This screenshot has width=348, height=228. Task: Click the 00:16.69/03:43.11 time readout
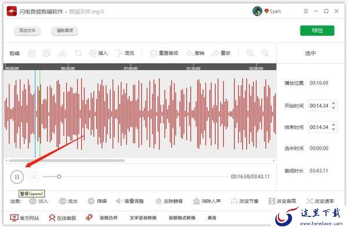point(251,176)
